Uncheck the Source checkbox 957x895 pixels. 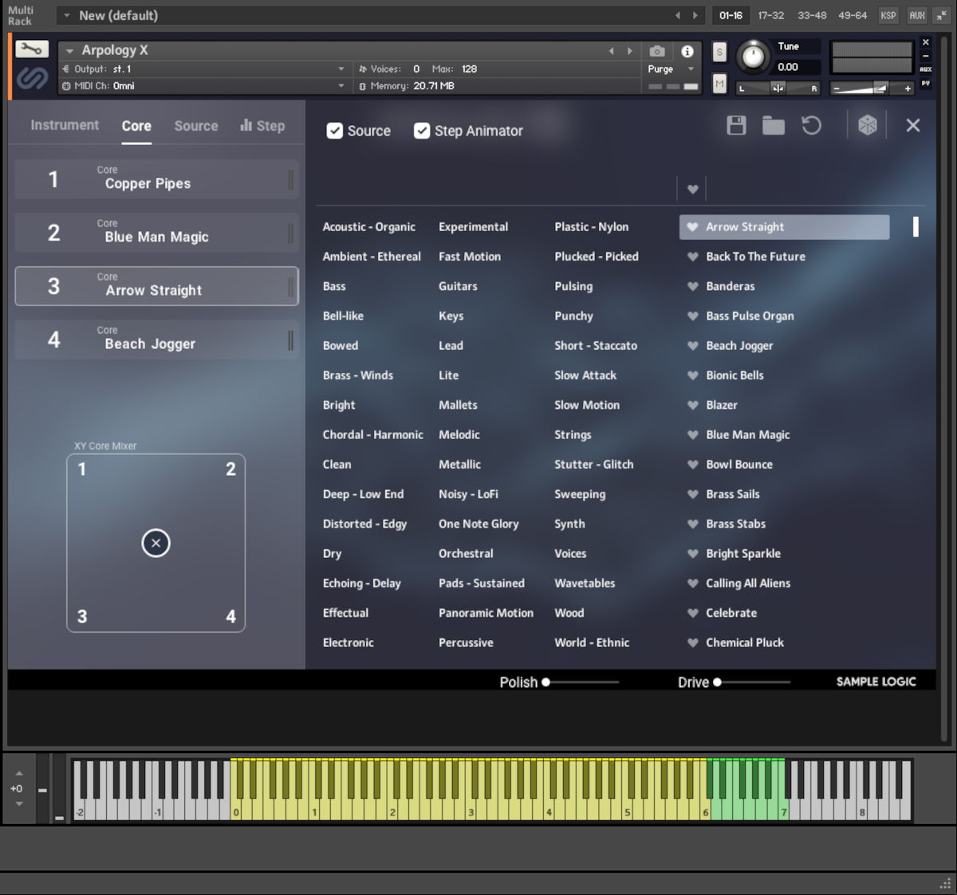(335, 131)
